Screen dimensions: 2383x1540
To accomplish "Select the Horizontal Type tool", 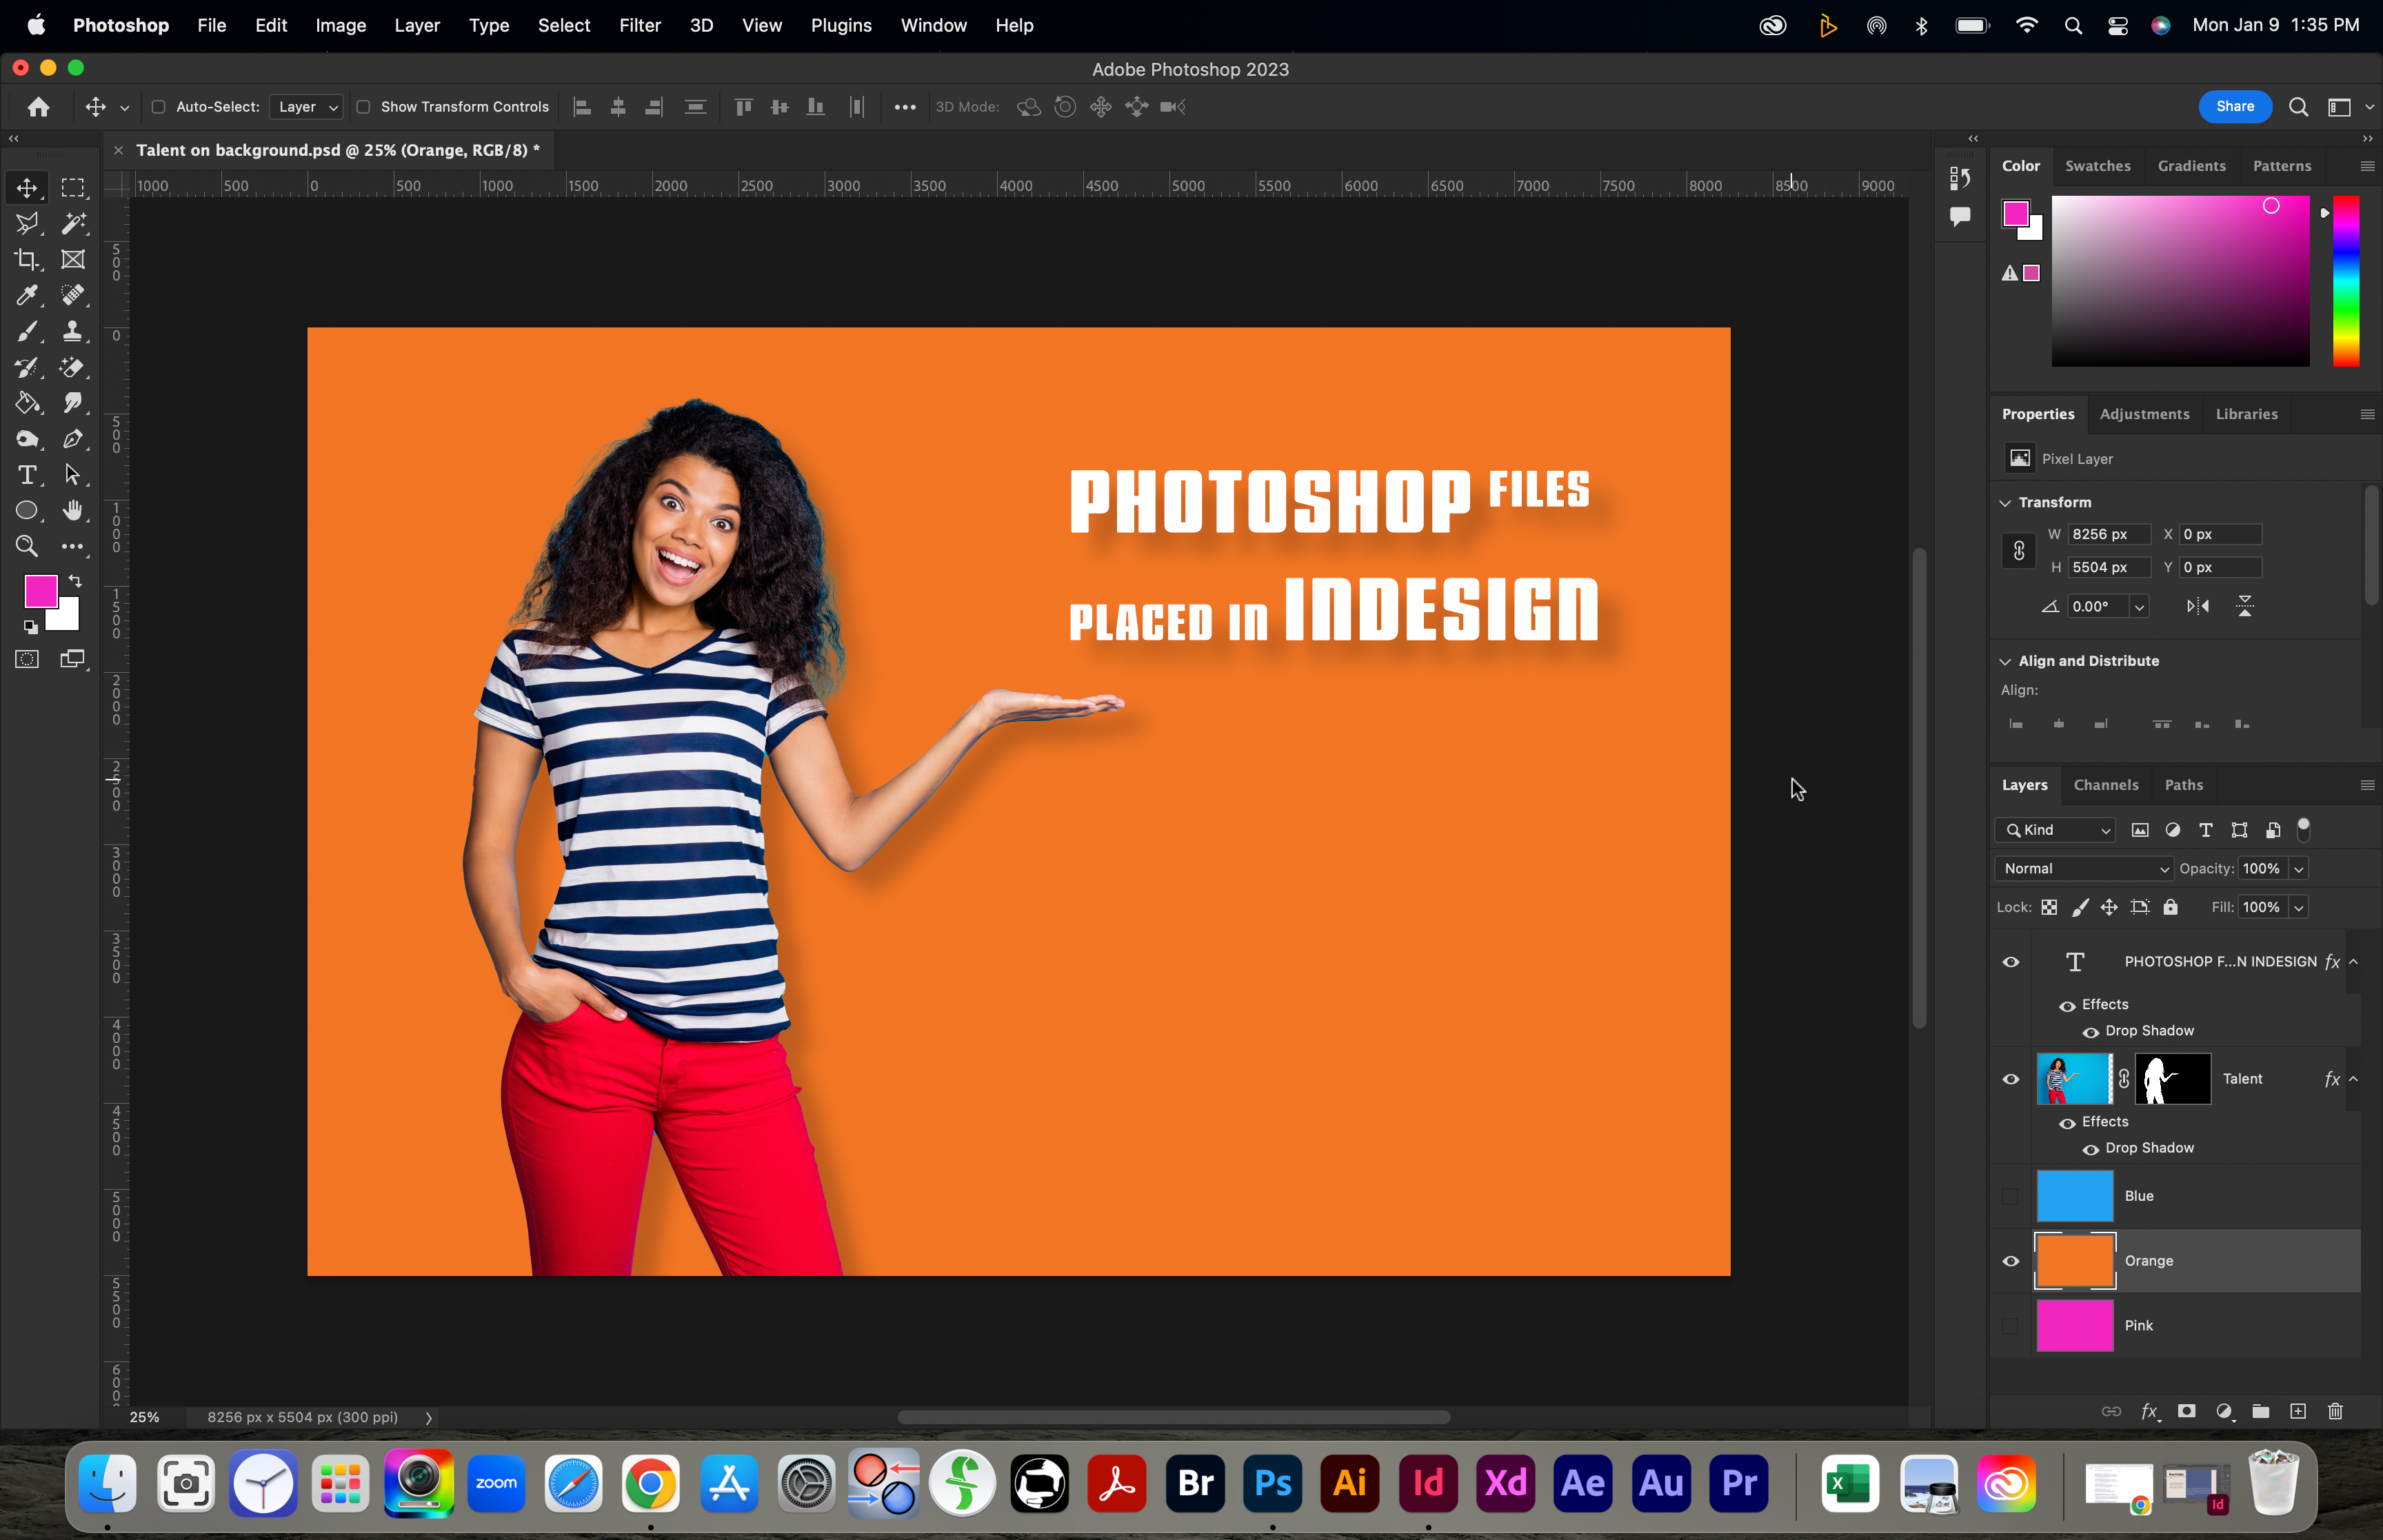I will (x=27, y=475).
